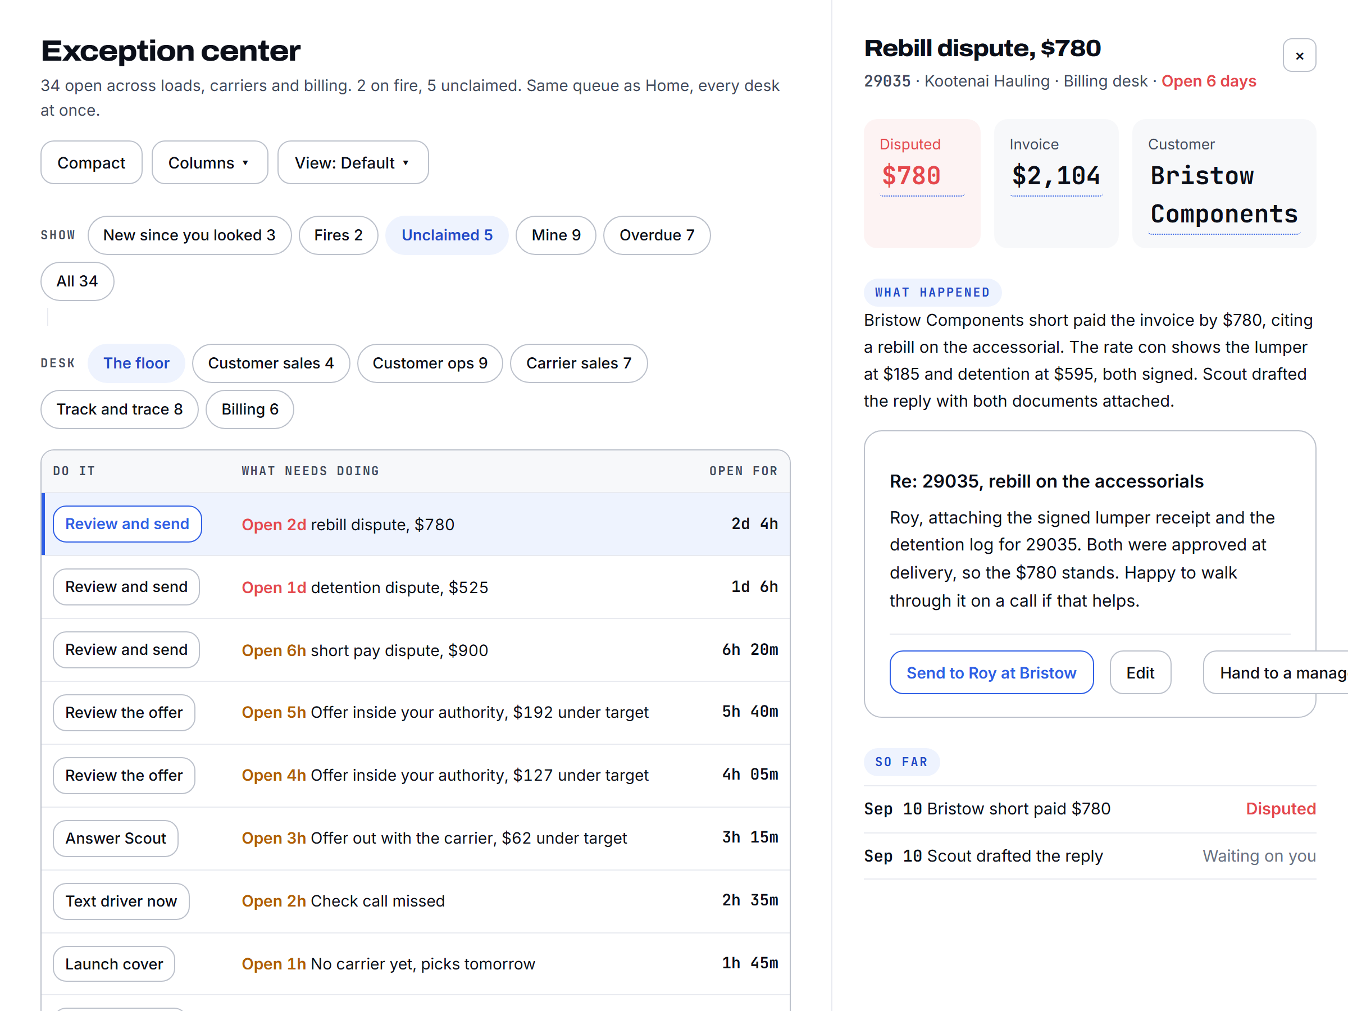Viewport: 1348px width, 1011px height.
Task: Toggle the Compact view button
Action: 92,163
